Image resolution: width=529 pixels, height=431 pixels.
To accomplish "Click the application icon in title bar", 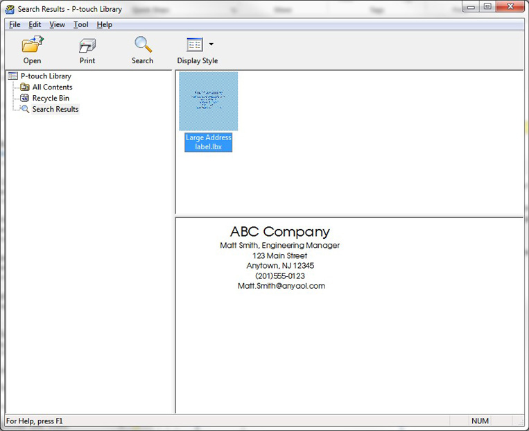I will pos(10,9).
